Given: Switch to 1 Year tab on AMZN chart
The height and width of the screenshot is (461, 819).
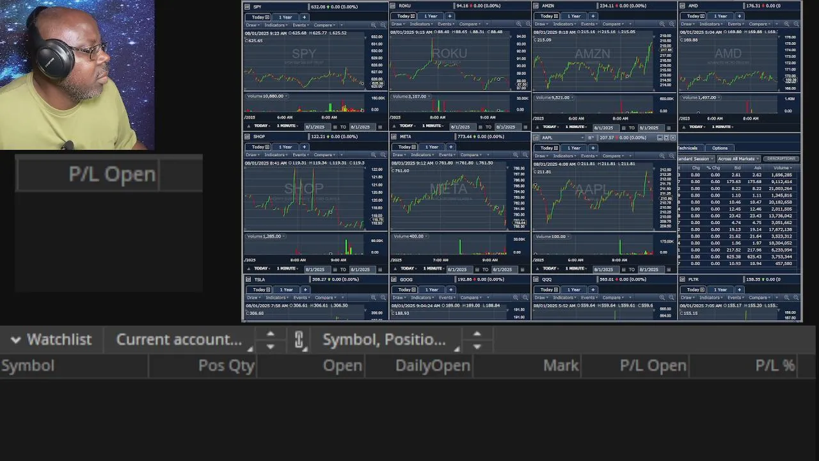Looking at the screenshot, I should [x=574, y=16].
